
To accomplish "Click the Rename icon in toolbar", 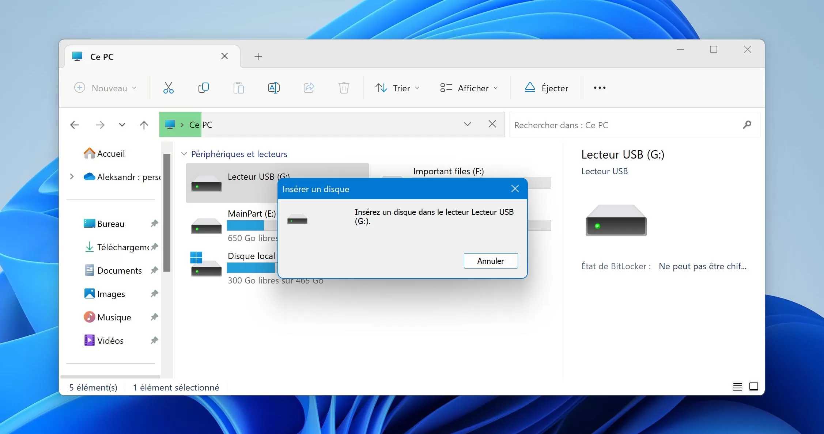I will [273, 88].
